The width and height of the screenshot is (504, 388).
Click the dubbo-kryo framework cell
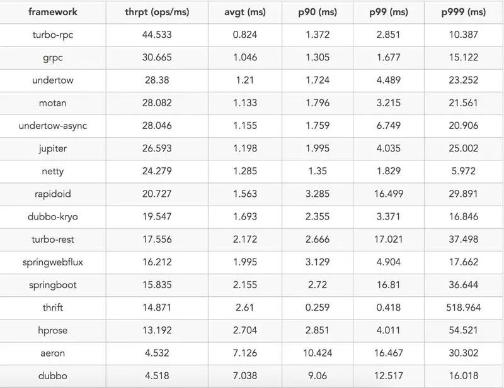point(53,217)
